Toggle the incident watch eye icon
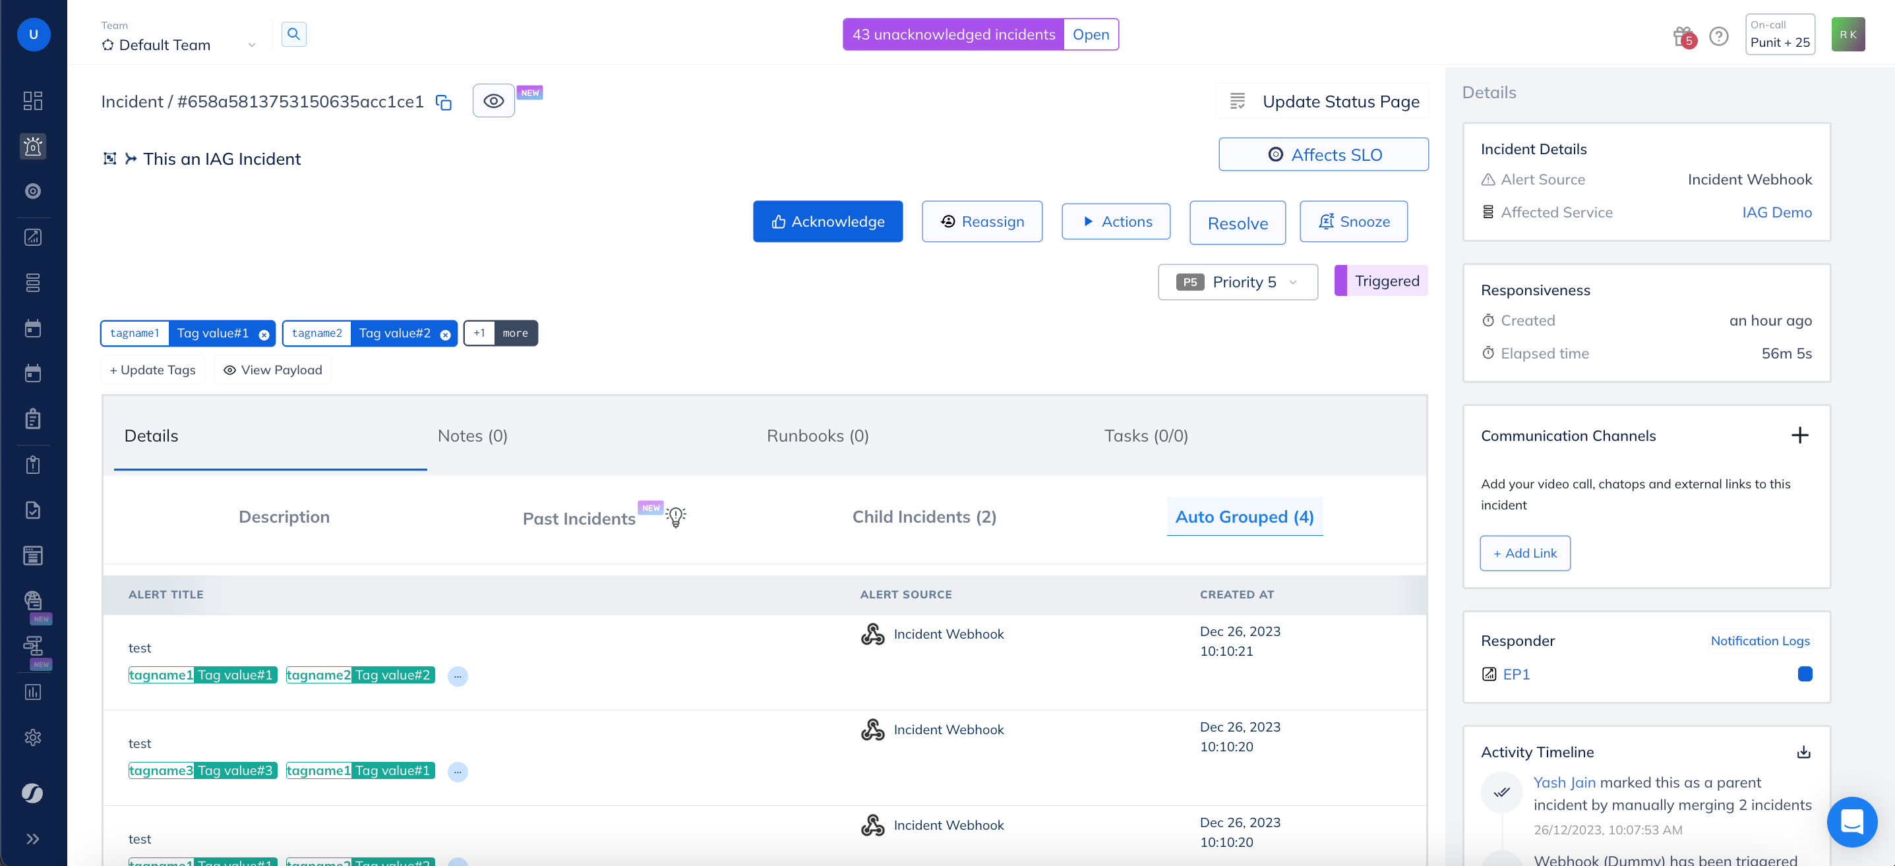 tap(492, 101)
